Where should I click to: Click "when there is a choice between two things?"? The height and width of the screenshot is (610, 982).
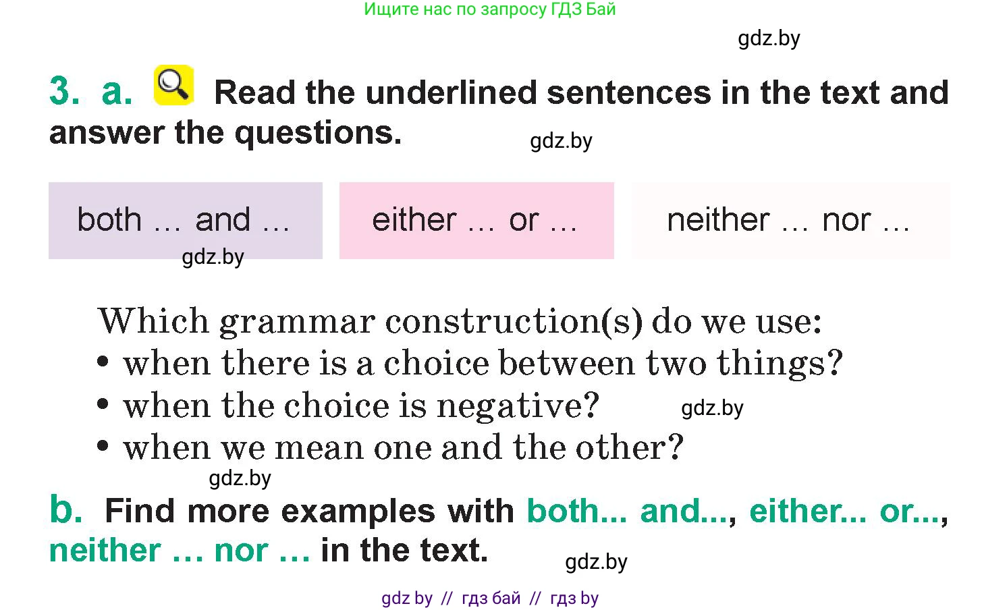click(483, 363)
